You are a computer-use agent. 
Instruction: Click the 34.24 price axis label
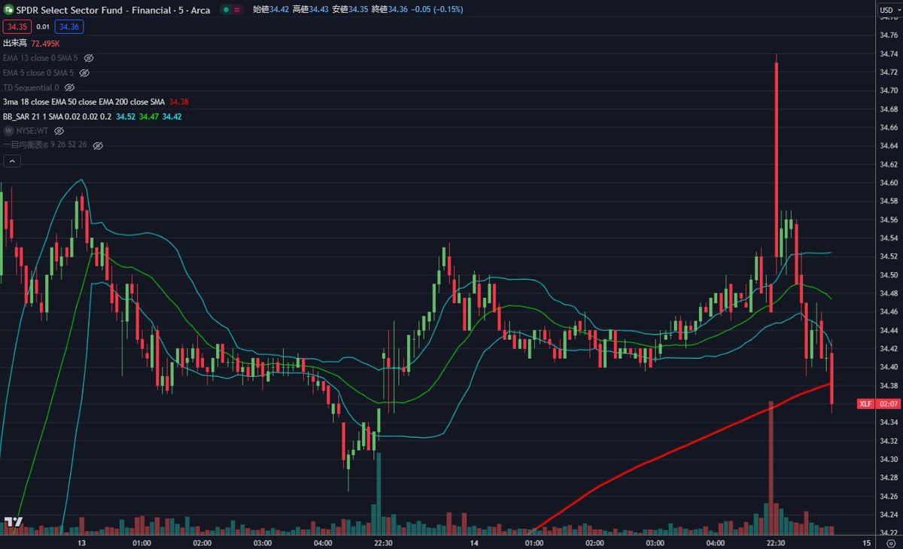pos(889,514)
